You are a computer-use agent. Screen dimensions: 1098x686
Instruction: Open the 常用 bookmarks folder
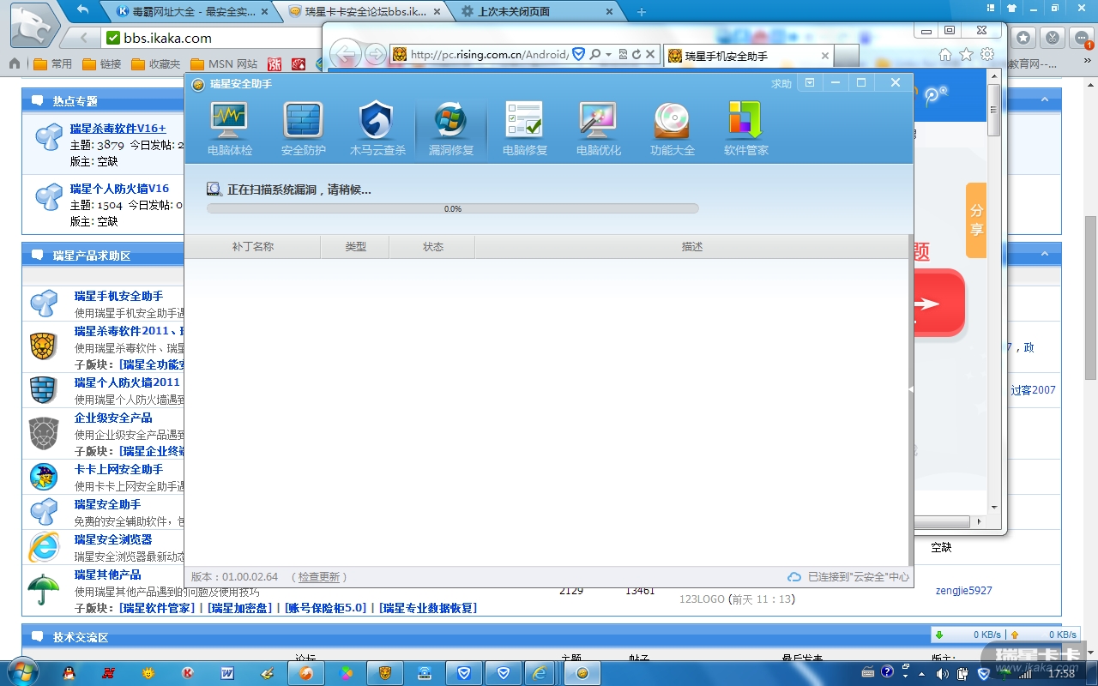[53, 63]
